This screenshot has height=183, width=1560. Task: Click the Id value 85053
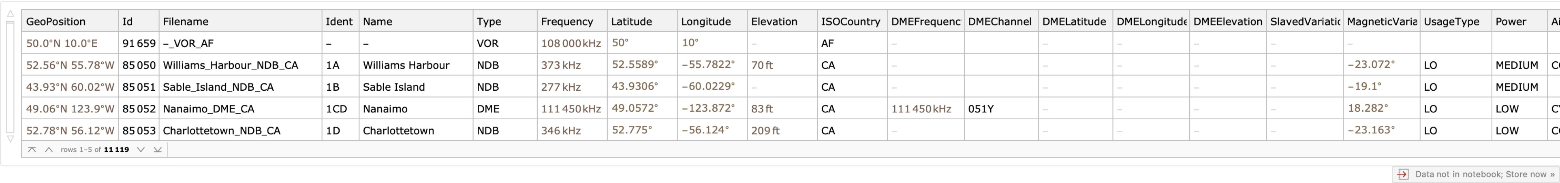point(139,131)
